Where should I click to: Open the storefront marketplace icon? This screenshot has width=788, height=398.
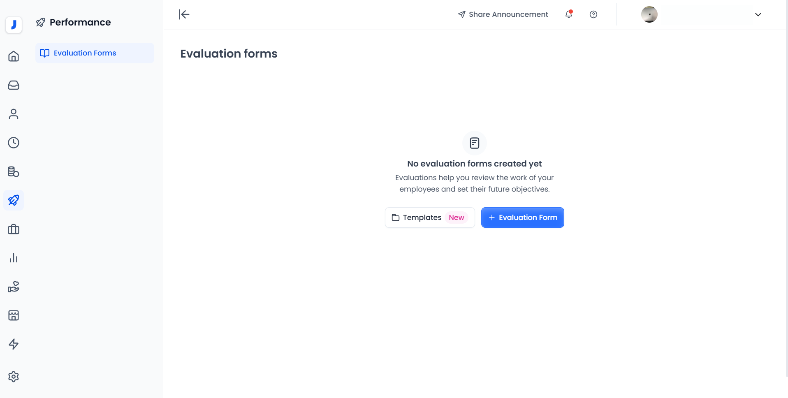click(14, 315)
